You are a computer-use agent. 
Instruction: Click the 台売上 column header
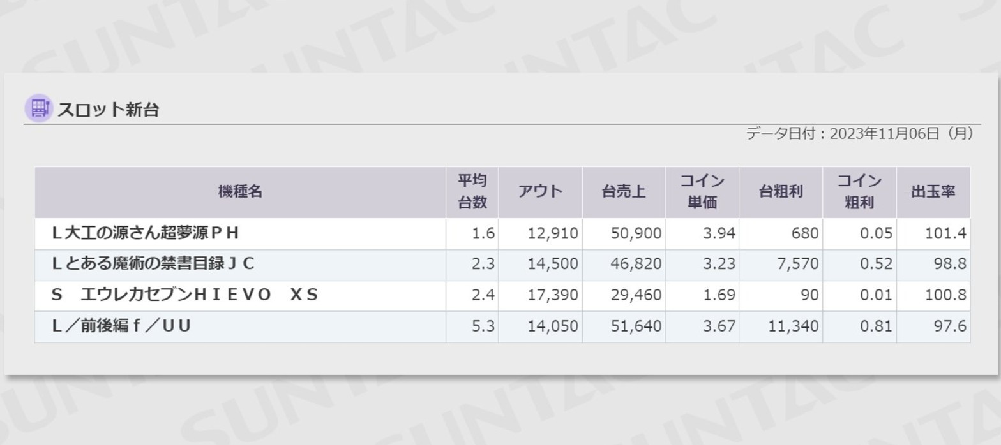pos(624,192)
